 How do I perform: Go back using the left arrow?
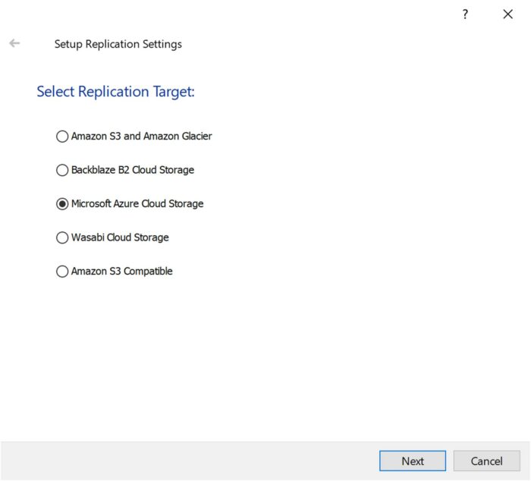[14, 44]
